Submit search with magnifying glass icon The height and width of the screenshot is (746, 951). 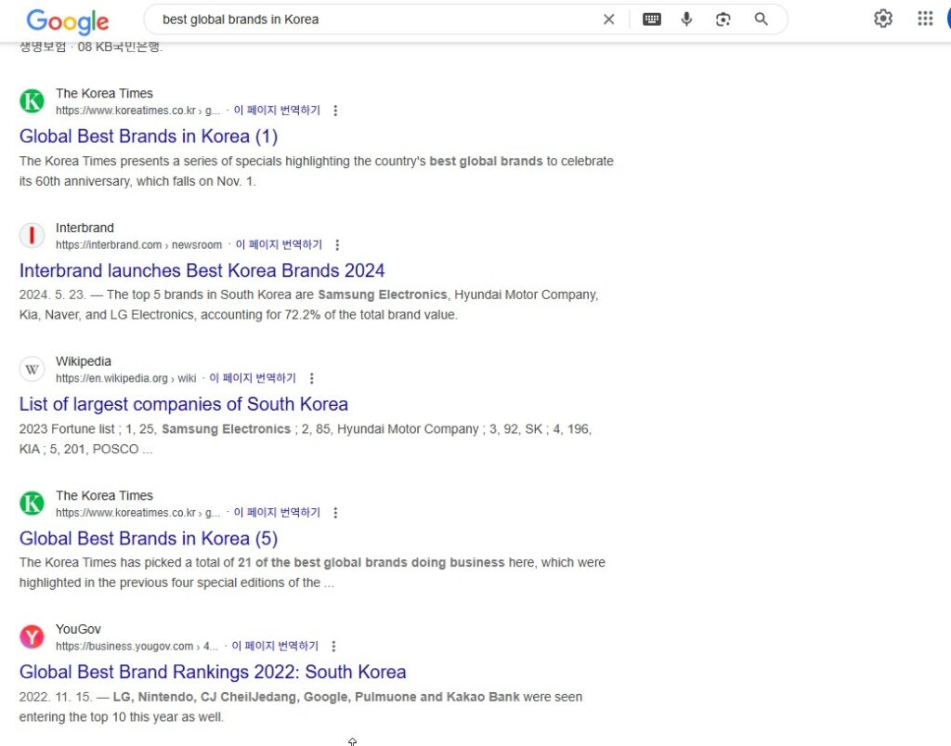click(762, 20)
